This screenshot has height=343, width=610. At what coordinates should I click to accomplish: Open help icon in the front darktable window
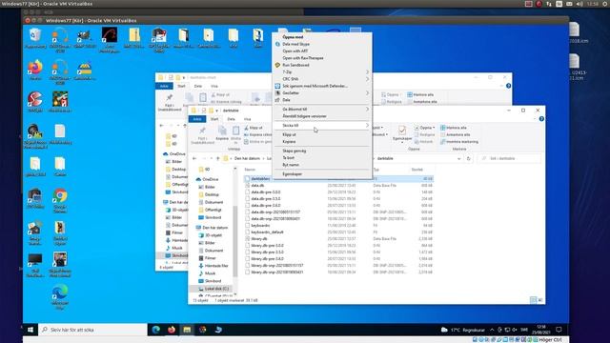(x=541, y=119)
